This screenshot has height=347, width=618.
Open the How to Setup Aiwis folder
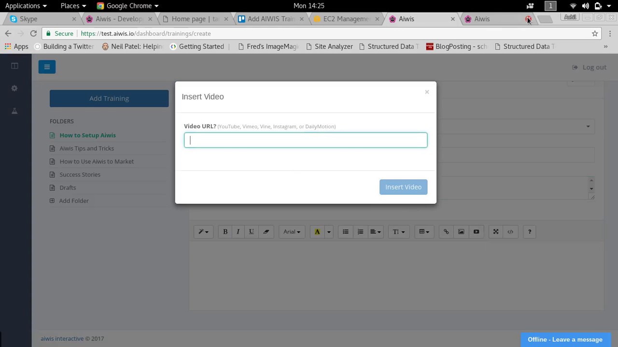click(x=87, y=135)
